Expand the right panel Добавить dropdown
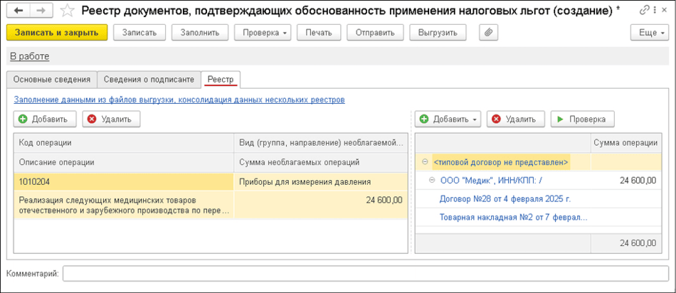The height and width of the screenshot is (293, 676). click(x=448, y=119)
